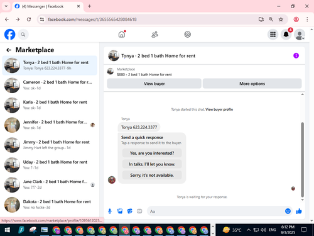This screenshot has height=236, width=314.
Task: Open the Chrome three-dot menu
Action: click(307, 20)
